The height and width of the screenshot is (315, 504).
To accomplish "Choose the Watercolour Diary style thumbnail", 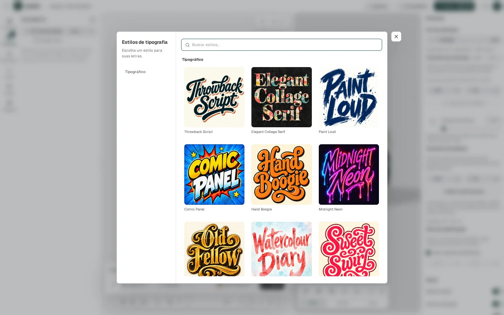I will click(282, 249).
